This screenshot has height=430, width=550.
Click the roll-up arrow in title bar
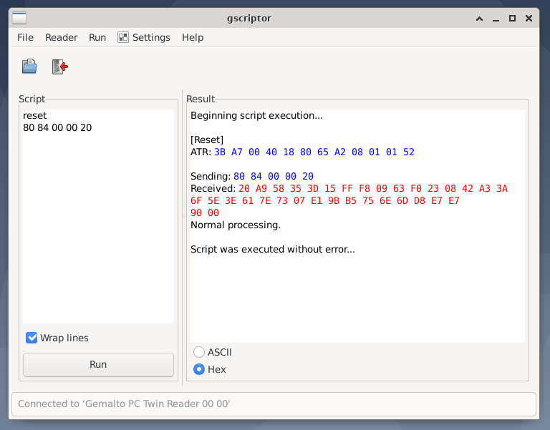point(479,18)
